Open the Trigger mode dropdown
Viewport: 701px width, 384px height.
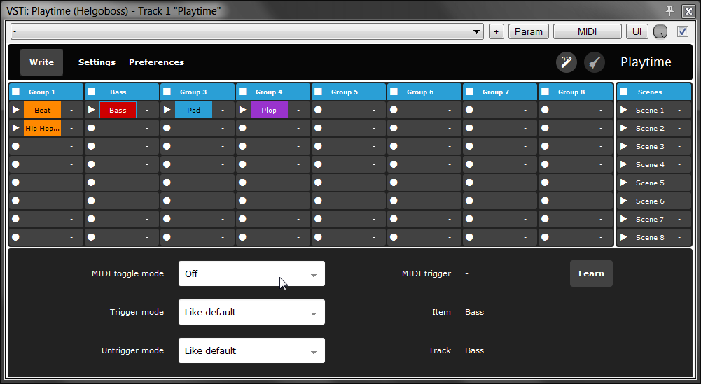[x=251, y=312]
